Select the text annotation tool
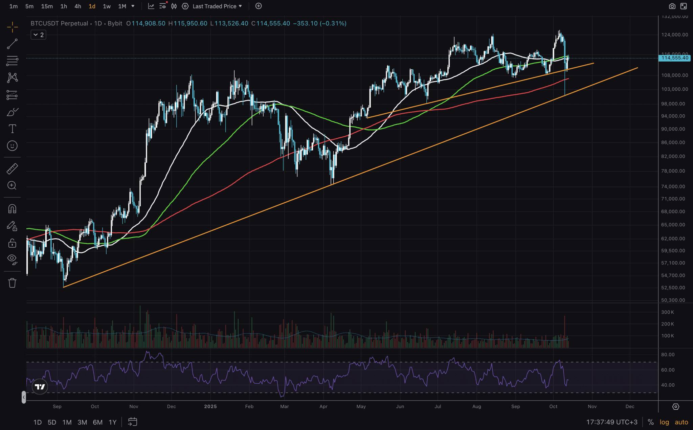693x430 pixels. click(12, 129)
